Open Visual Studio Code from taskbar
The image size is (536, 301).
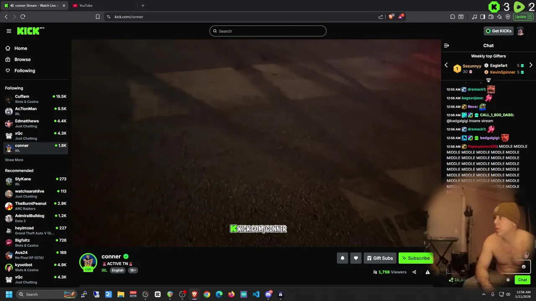(256, 294)
